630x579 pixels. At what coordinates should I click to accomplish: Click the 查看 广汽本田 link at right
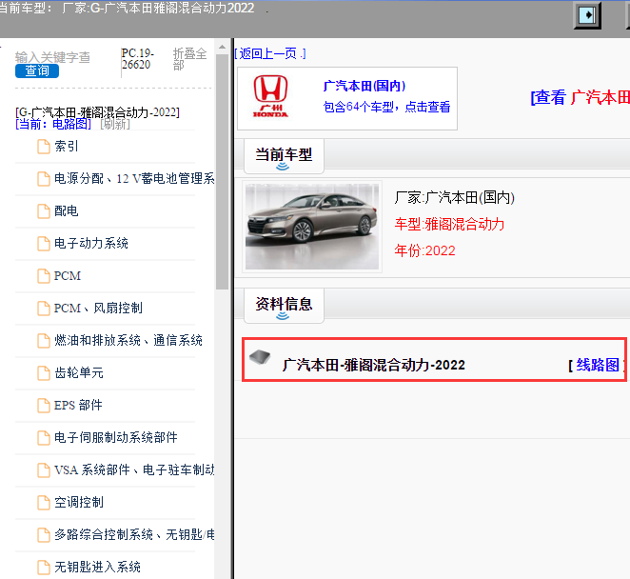[580, 97]
